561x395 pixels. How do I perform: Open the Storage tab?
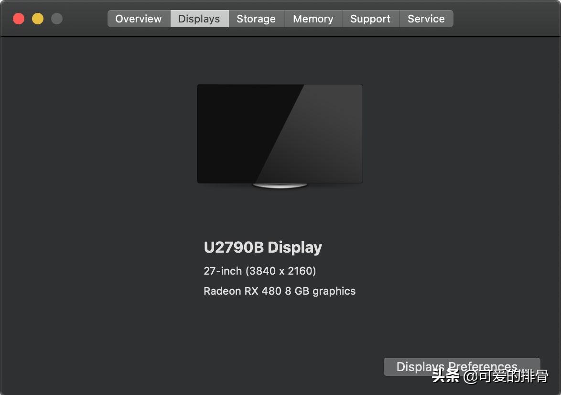point(256,19)
